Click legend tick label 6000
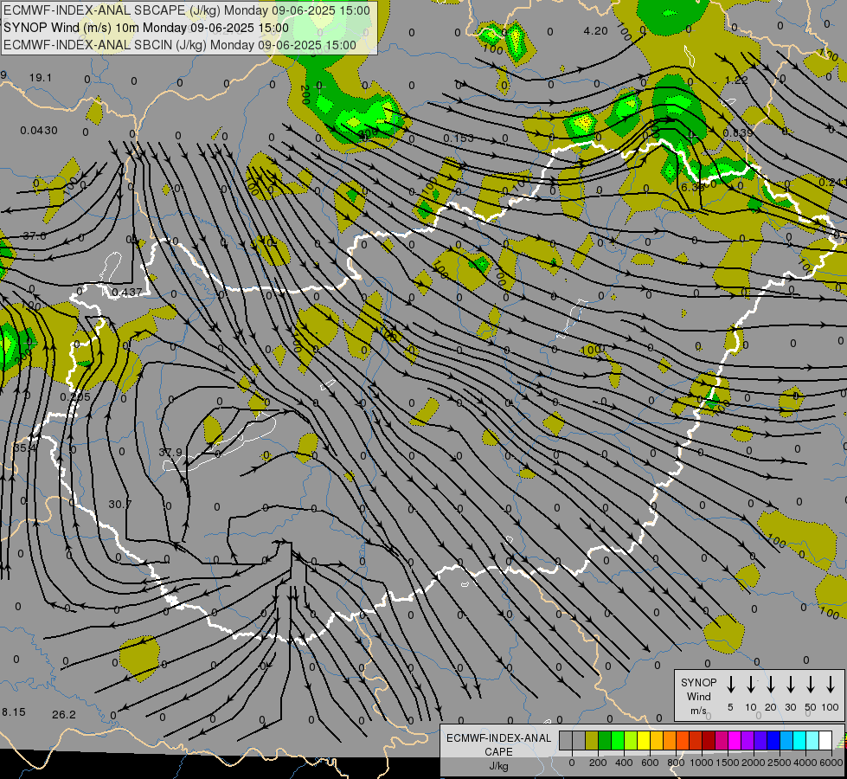 [831, 763]
